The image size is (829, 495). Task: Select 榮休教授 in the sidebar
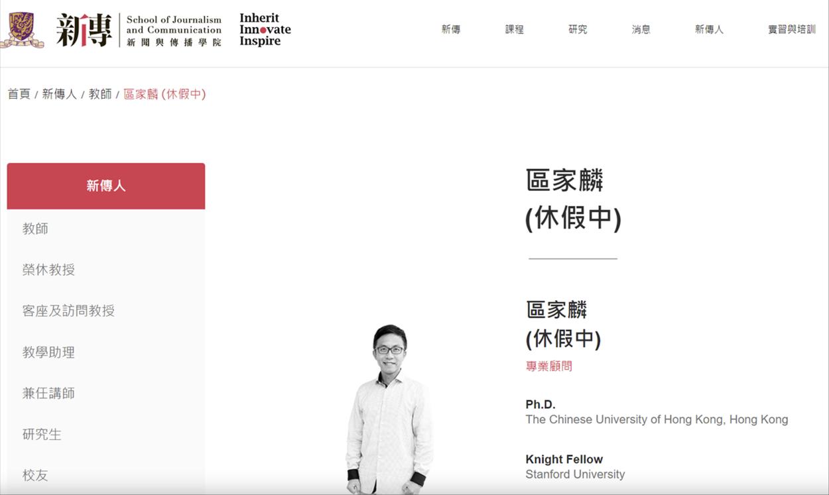pos(48,270)
